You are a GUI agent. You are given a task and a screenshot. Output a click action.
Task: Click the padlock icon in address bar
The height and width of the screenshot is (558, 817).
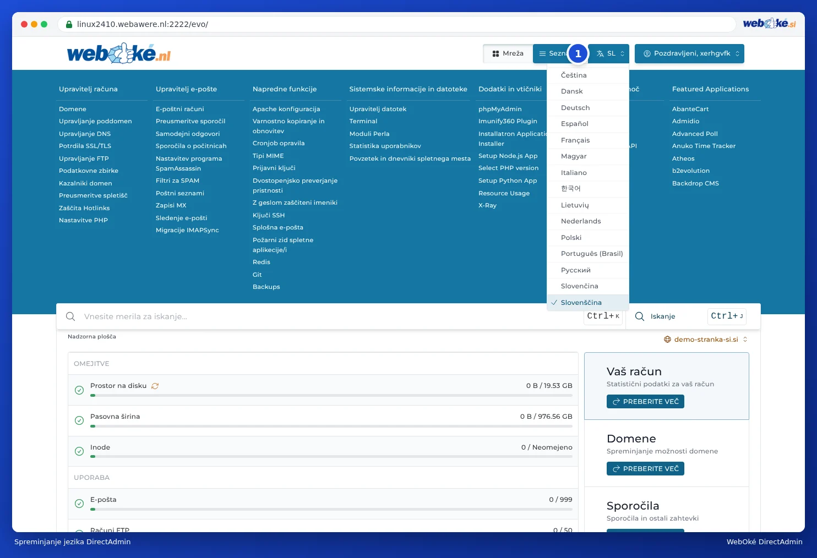[69, 24]
